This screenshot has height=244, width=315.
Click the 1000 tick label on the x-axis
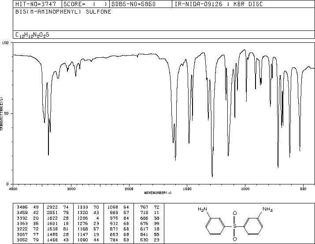[x=245, y=189]
